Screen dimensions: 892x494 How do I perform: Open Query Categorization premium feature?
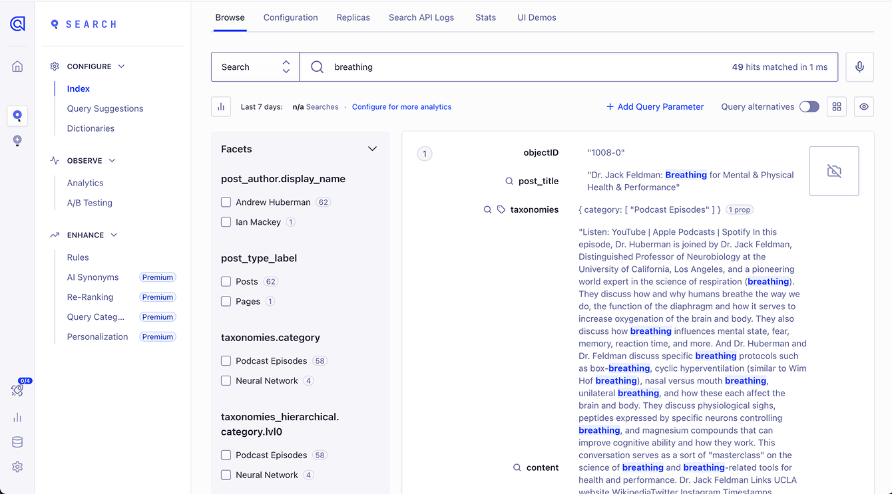pyautogui.click(x=96, y=317)
